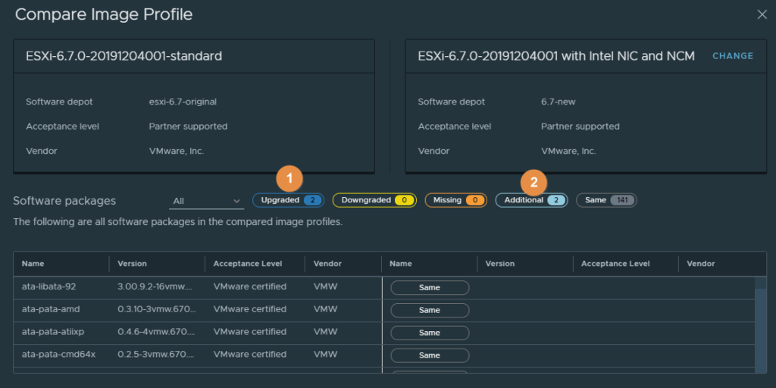This screenshot has height=388, width=776.
Task: Toggle the Upgraded packages filter
Action: tap(288, 200)
